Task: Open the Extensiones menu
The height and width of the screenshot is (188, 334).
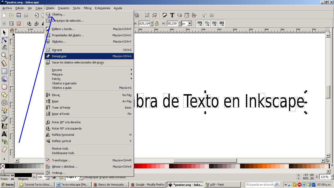Action: pos(103,8)
